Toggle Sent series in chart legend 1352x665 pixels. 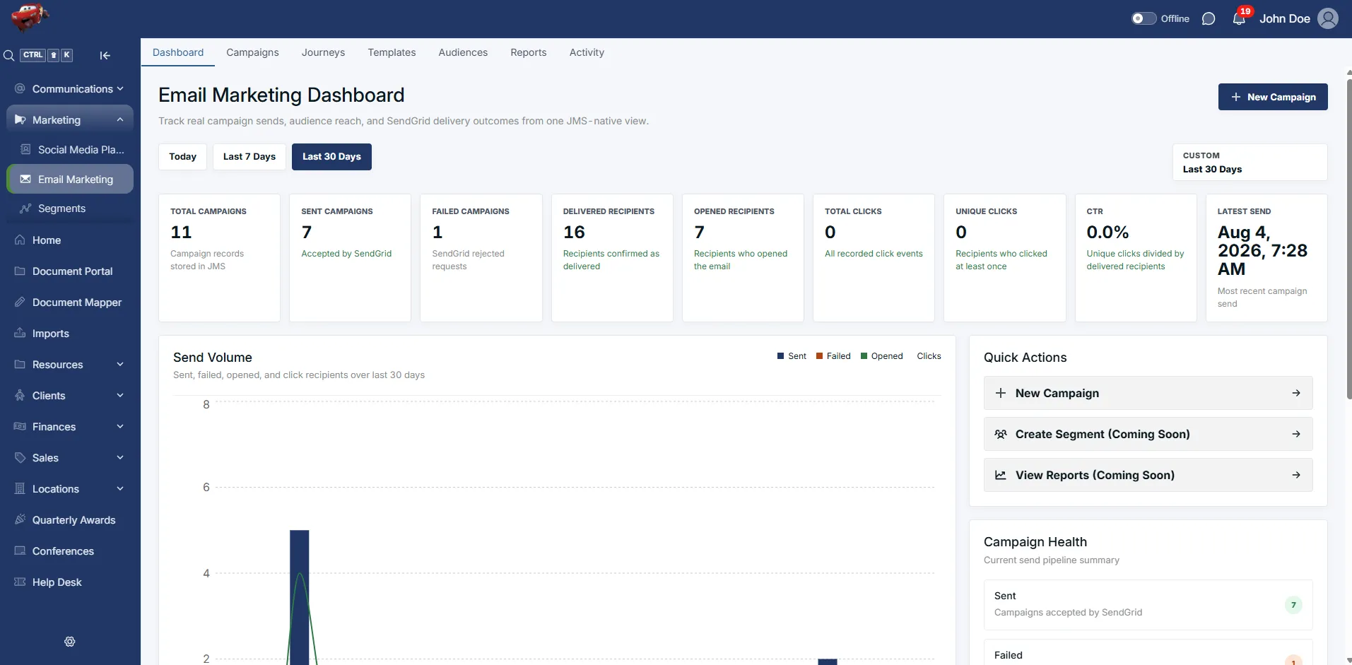coord(792,356)
